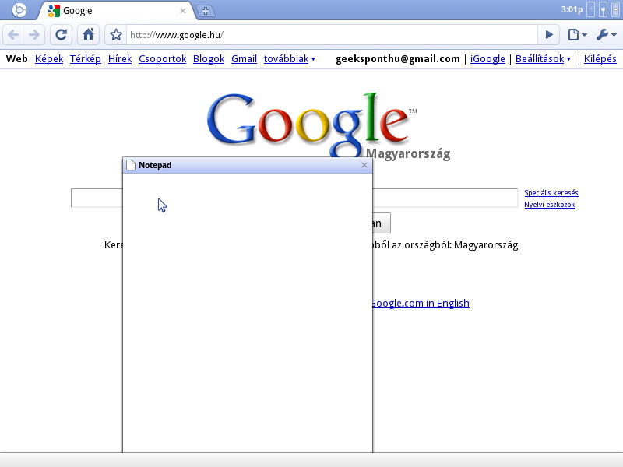The image size is (623, 467).
Task: Click the Speciális keresés link
Action: click(x=551, y=193)
